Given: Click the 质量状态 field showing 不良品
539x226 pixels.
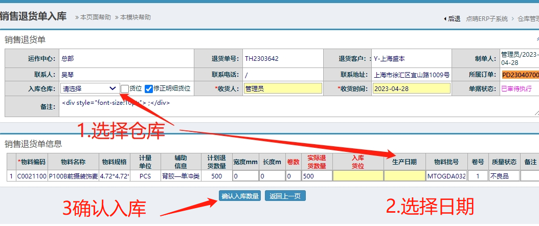Looking at the screenshot, I should tap(504, 176).
